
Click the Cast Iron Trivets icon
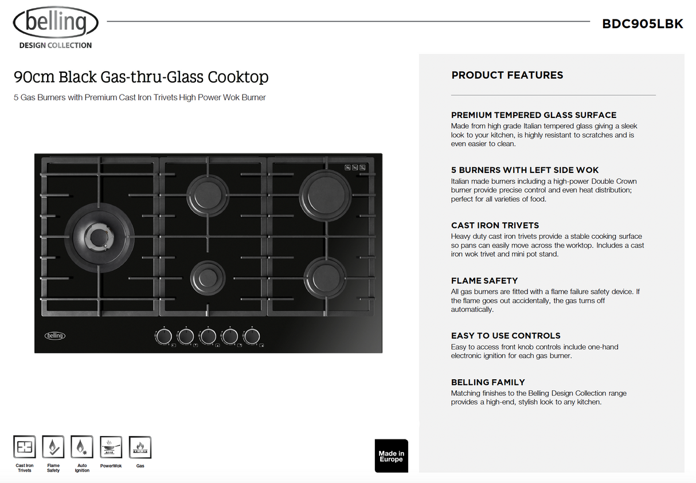(x=25, y=447)
